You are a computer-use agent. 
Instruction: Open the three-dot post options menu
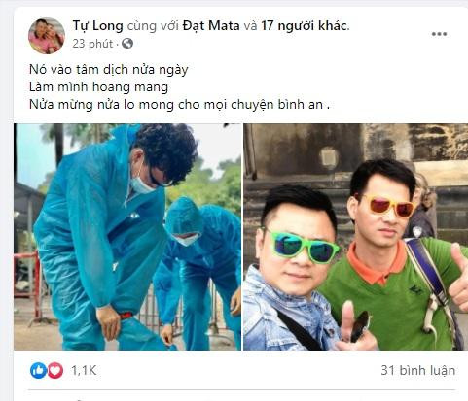[x=439, y=34]
